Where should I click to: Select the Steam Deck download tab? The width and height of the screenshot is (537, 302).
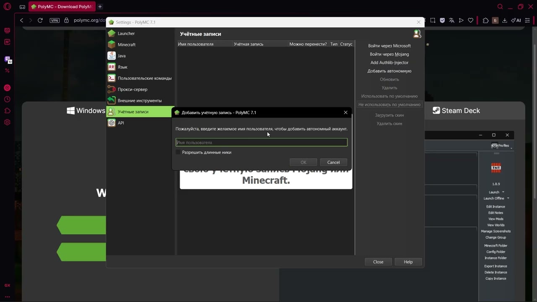pyautogui.click(x=456, y=111)
